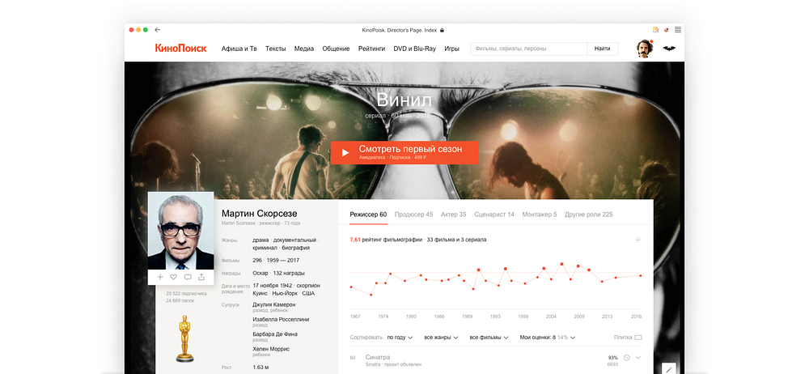Click the Винил series title
Screen dimensions: 809x374
click(404, 100)
